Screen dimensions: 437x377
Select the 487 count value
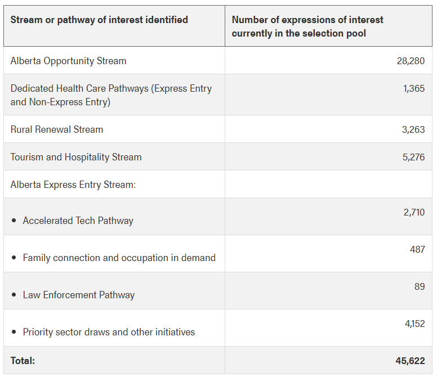(x=417, y=249)
